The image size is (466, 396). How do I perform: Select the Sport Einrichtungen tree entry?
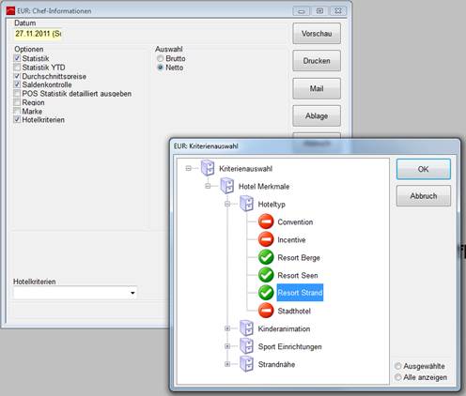(289, 346)
